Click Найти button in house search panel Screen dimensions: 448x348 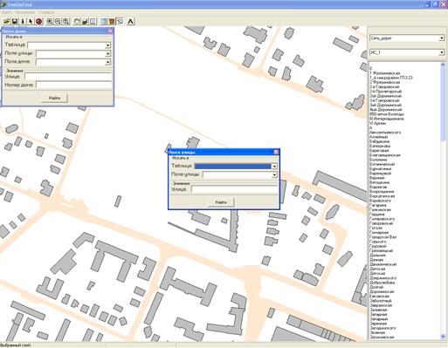[54, 98]
